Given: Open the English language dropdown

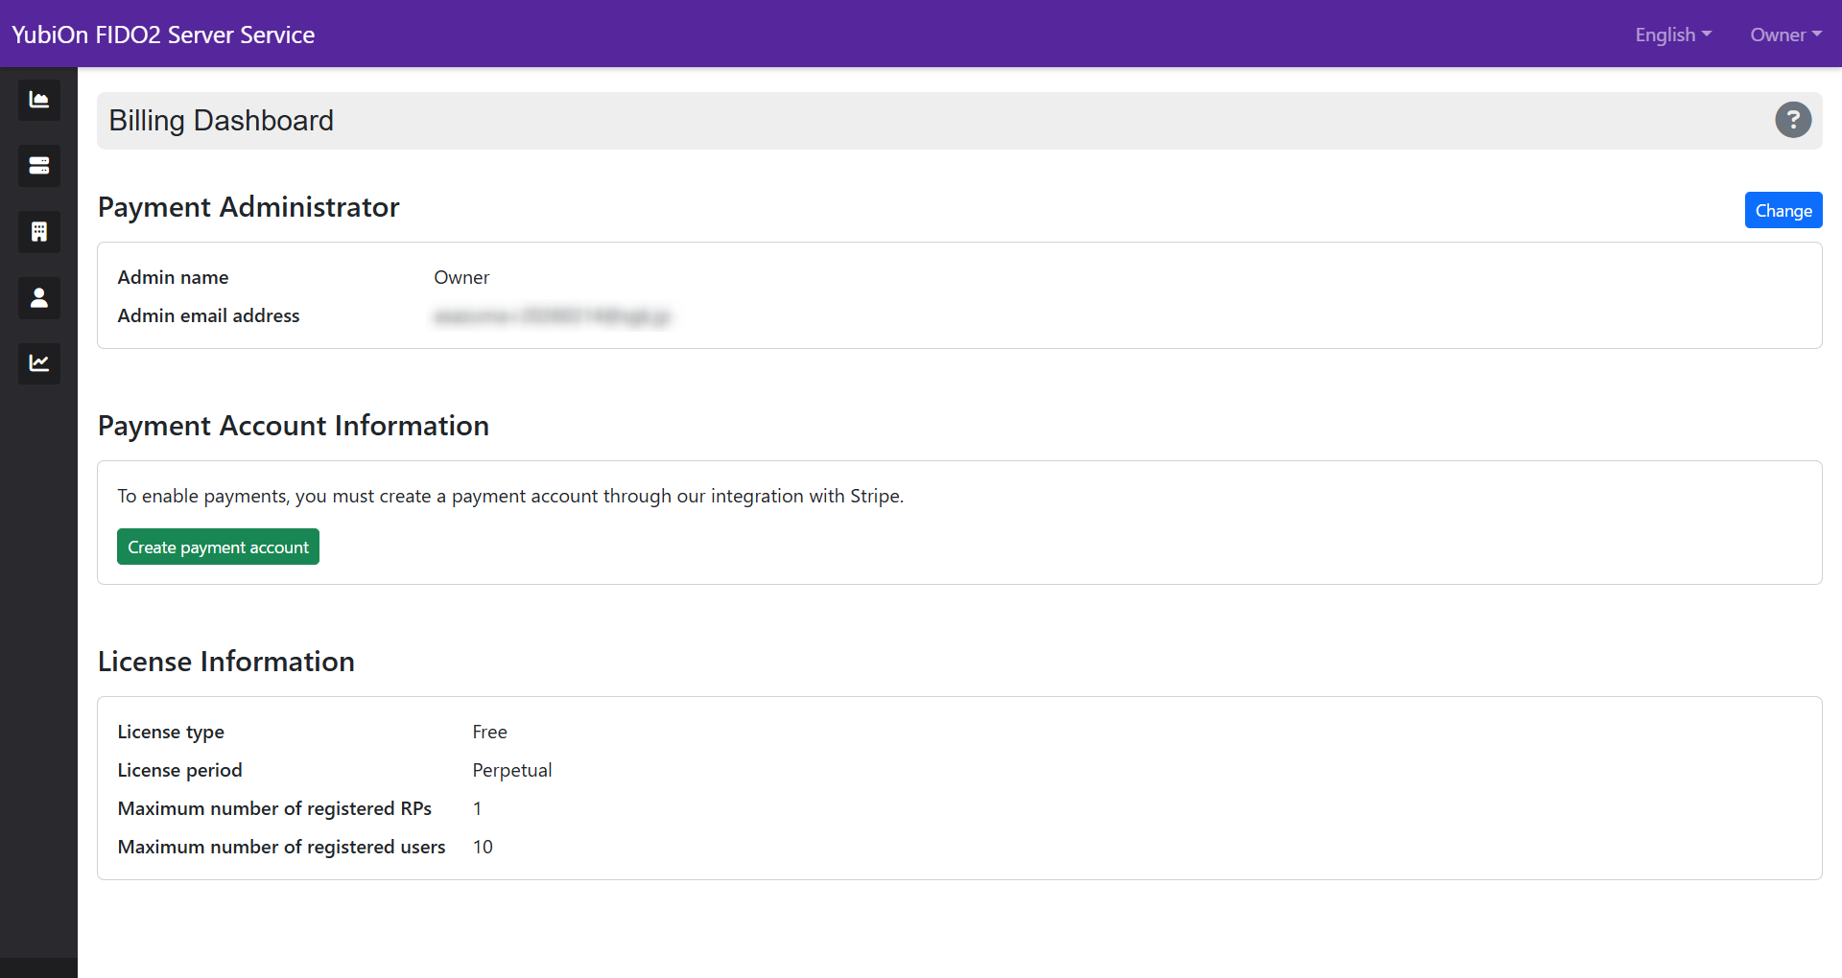Looking at the screenshot, I should click(x=1672, y=35).
